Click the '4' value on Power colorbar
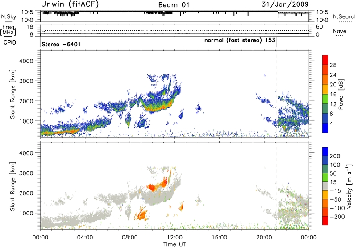357x247 pixels. [332, 123]
